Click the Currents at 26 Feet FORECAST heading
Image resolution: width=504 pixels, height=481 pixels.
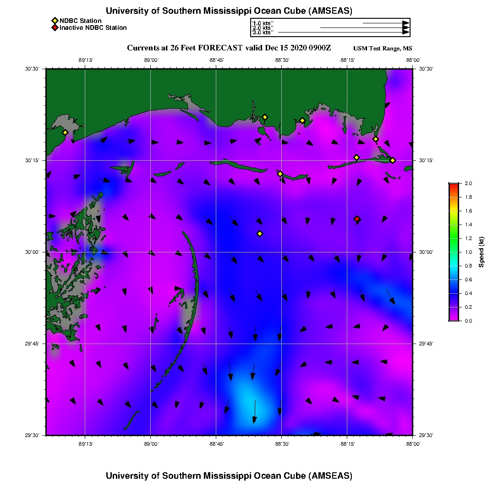point(229,48)
